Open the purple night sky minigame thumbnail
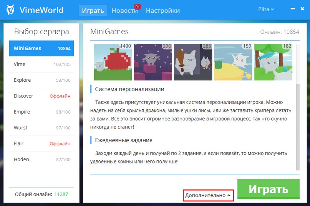Screen dimensions: 310x206 coord(153,62)
